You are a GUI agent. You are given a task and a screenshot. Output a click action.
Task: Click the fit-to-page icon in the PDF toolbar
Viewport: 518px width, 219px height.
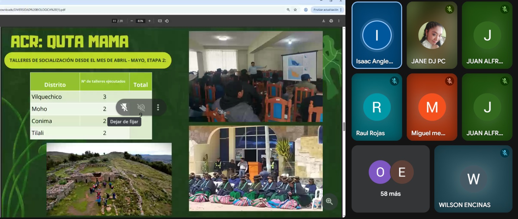160,21
